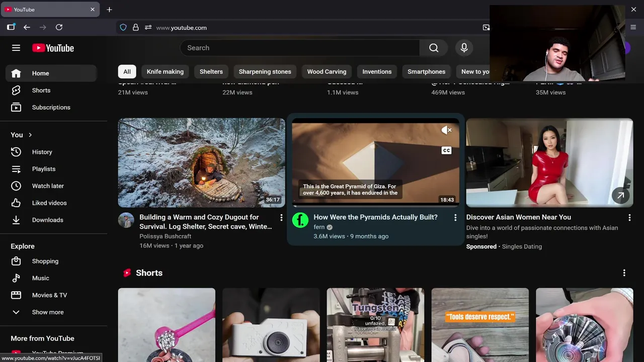Open Shopping under Explore
The width and height of the screenshot is (644, 362).
pos(51,261)
